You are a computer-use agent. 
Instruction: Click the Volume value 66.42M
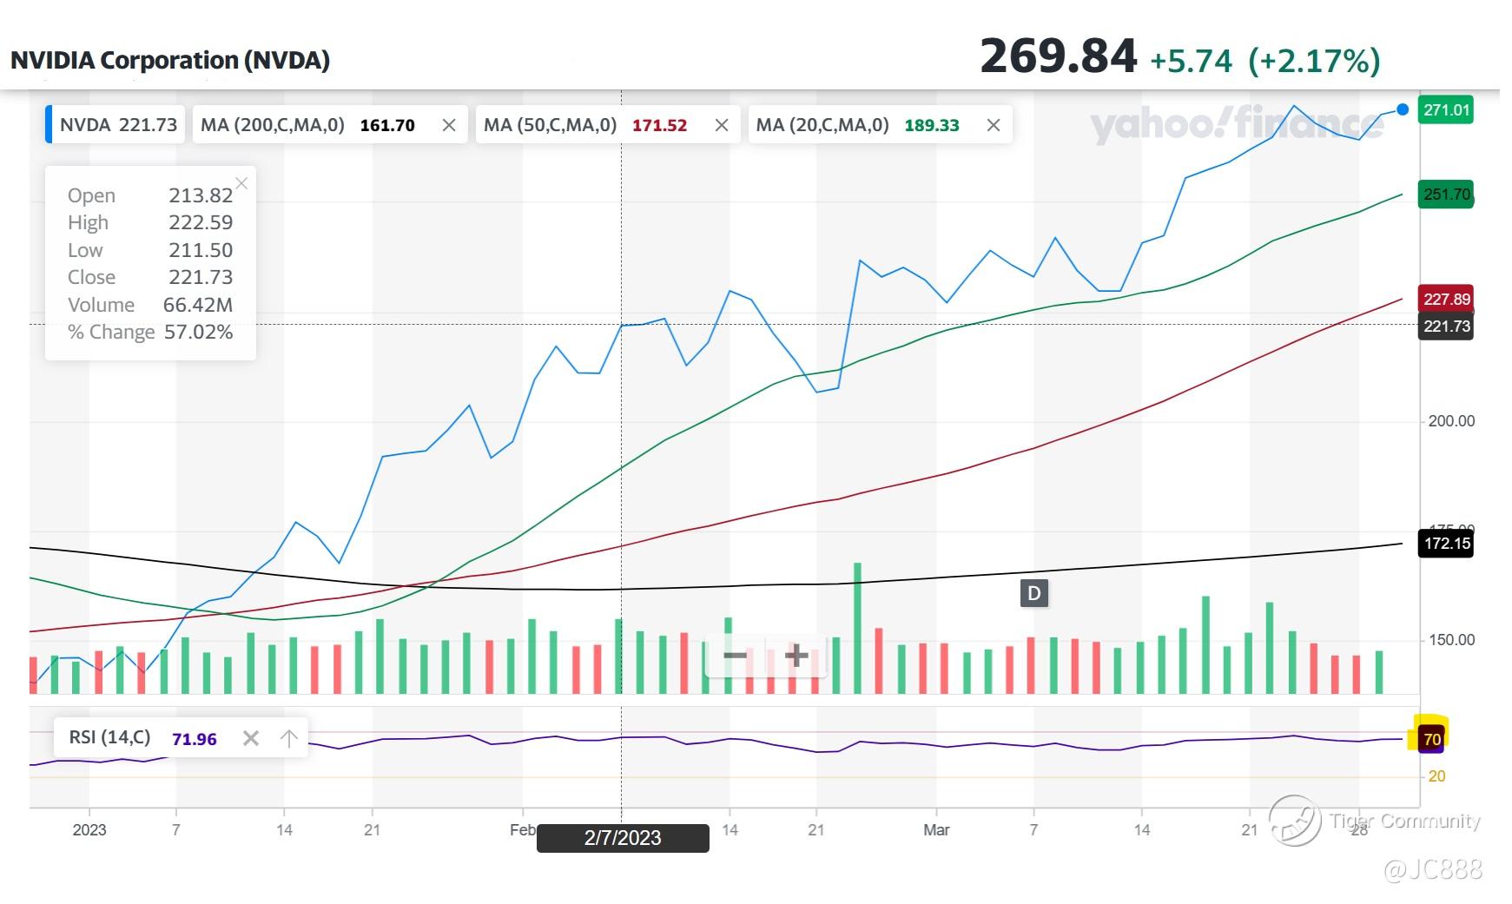[198, 305]
